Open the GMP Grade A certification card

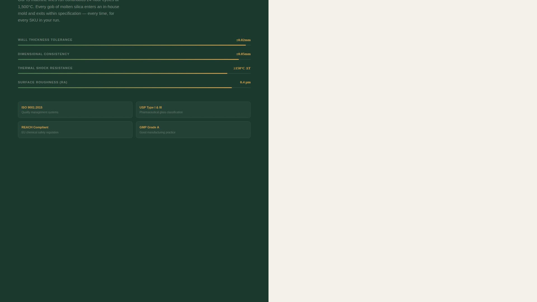tap(193, 130)
